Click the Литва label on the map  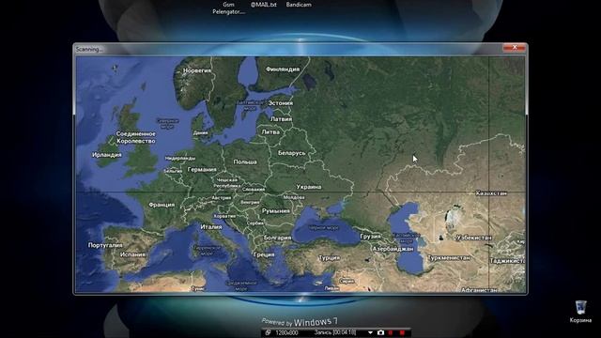(270, 132)
